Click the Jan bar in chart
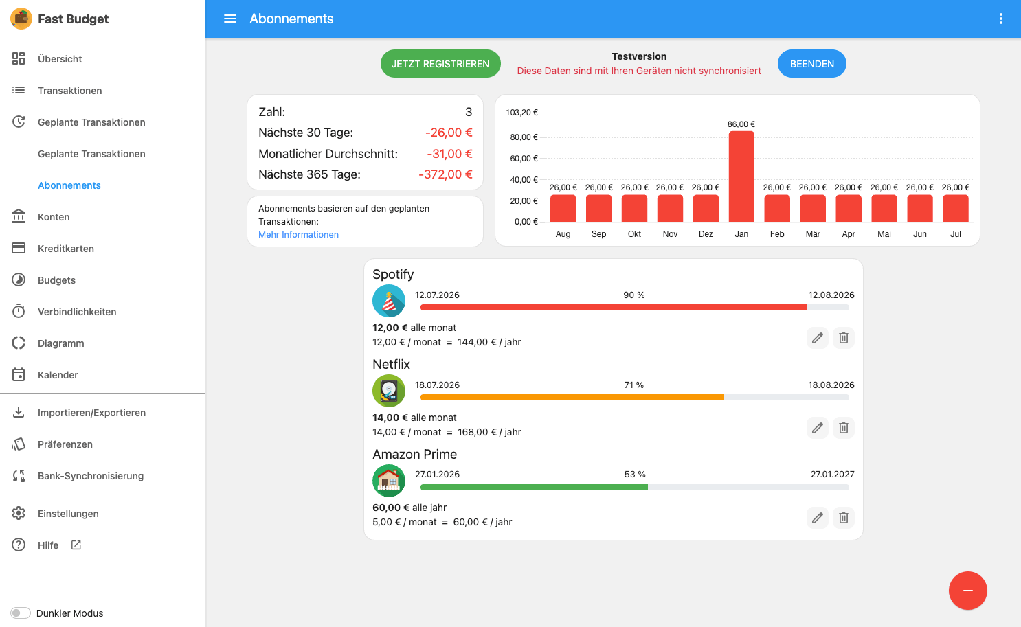This screenshot has height=627, width=1021. click(x=741, y=176)
